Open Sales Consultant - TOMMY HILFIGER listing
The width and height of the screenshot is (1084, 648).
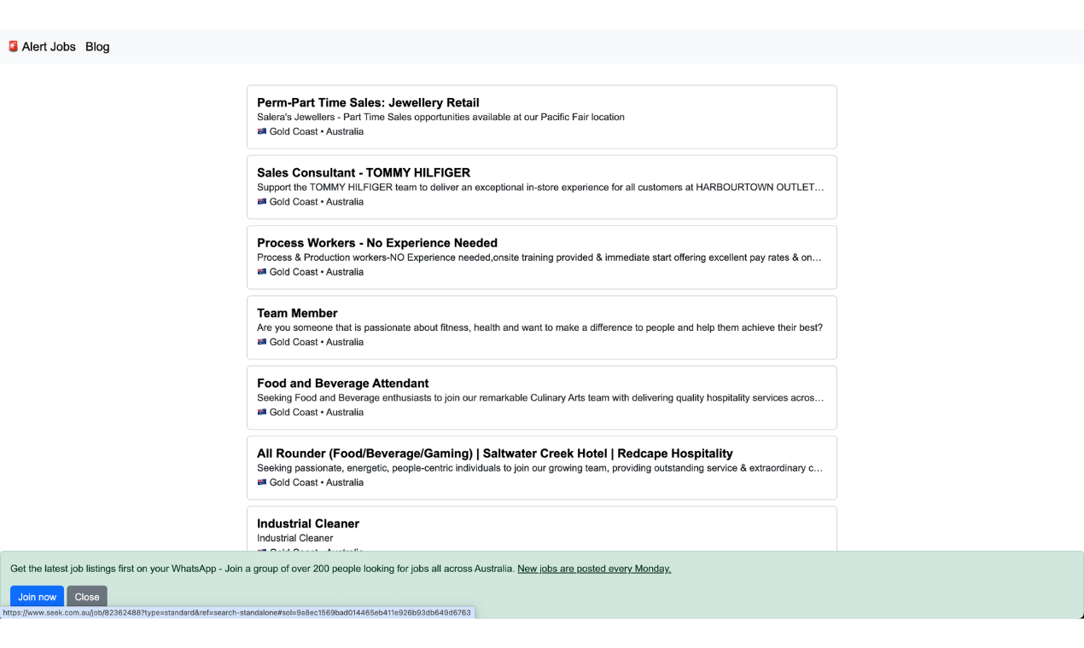tap(364, 172)
